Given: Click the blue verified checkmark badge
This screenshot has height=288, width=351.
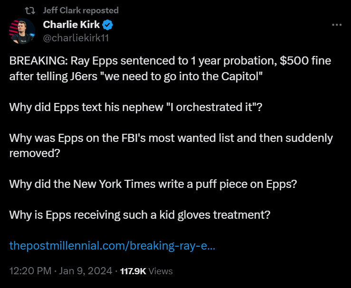Looking at the screenshot, I should coord(108,25).
